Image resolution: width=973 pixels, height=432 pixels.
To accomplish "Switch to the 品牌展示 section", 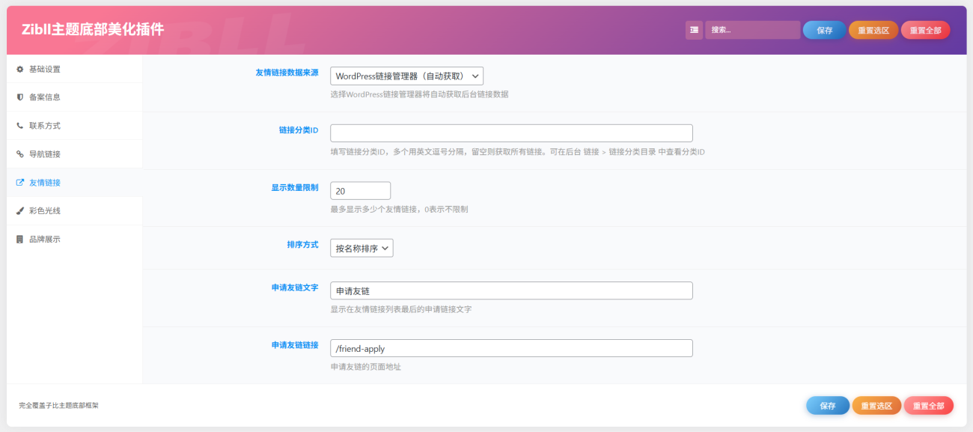I will (x=45, y=240).
